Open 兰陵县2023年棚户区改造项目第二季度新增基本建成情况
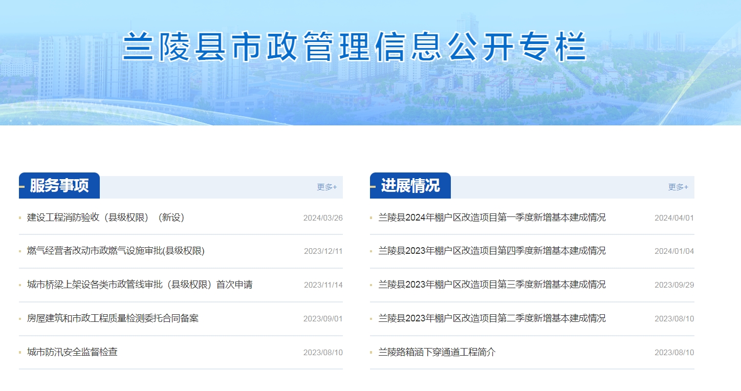Image resolution: width=741 pixels, height=391 pixels. click(x=492, y=318)
